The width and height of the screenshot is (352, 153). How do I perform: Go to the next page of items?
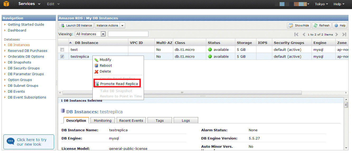click(x=337, y=34)
